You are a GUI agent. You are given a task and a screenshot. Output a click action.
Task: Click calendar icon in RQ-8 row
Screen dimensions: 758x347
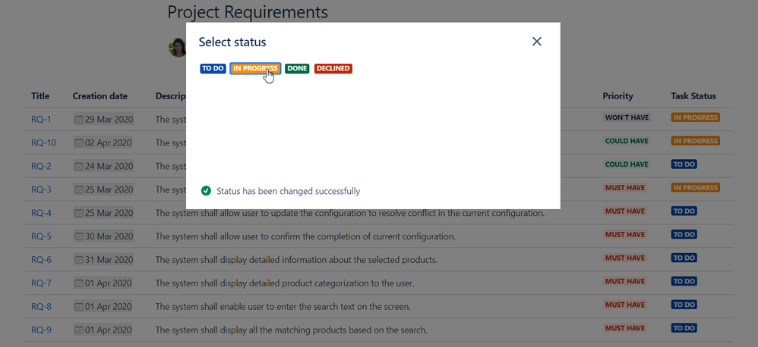coord(79,307)
